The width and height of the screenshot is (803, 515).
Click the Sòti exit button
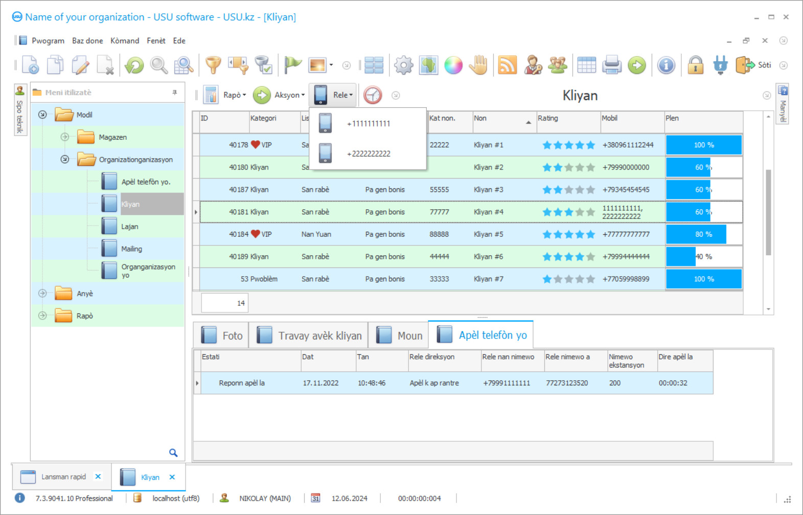pos(753,65)
